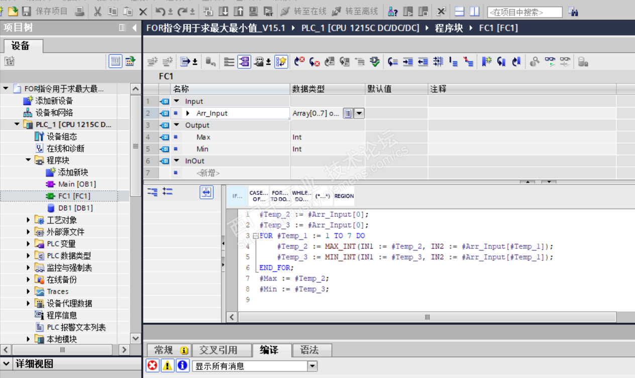Image resolution: width=635 pixels, height=378 pixels.
Task: Collapse the Output section in interface table
Action: tap(176, 125)
